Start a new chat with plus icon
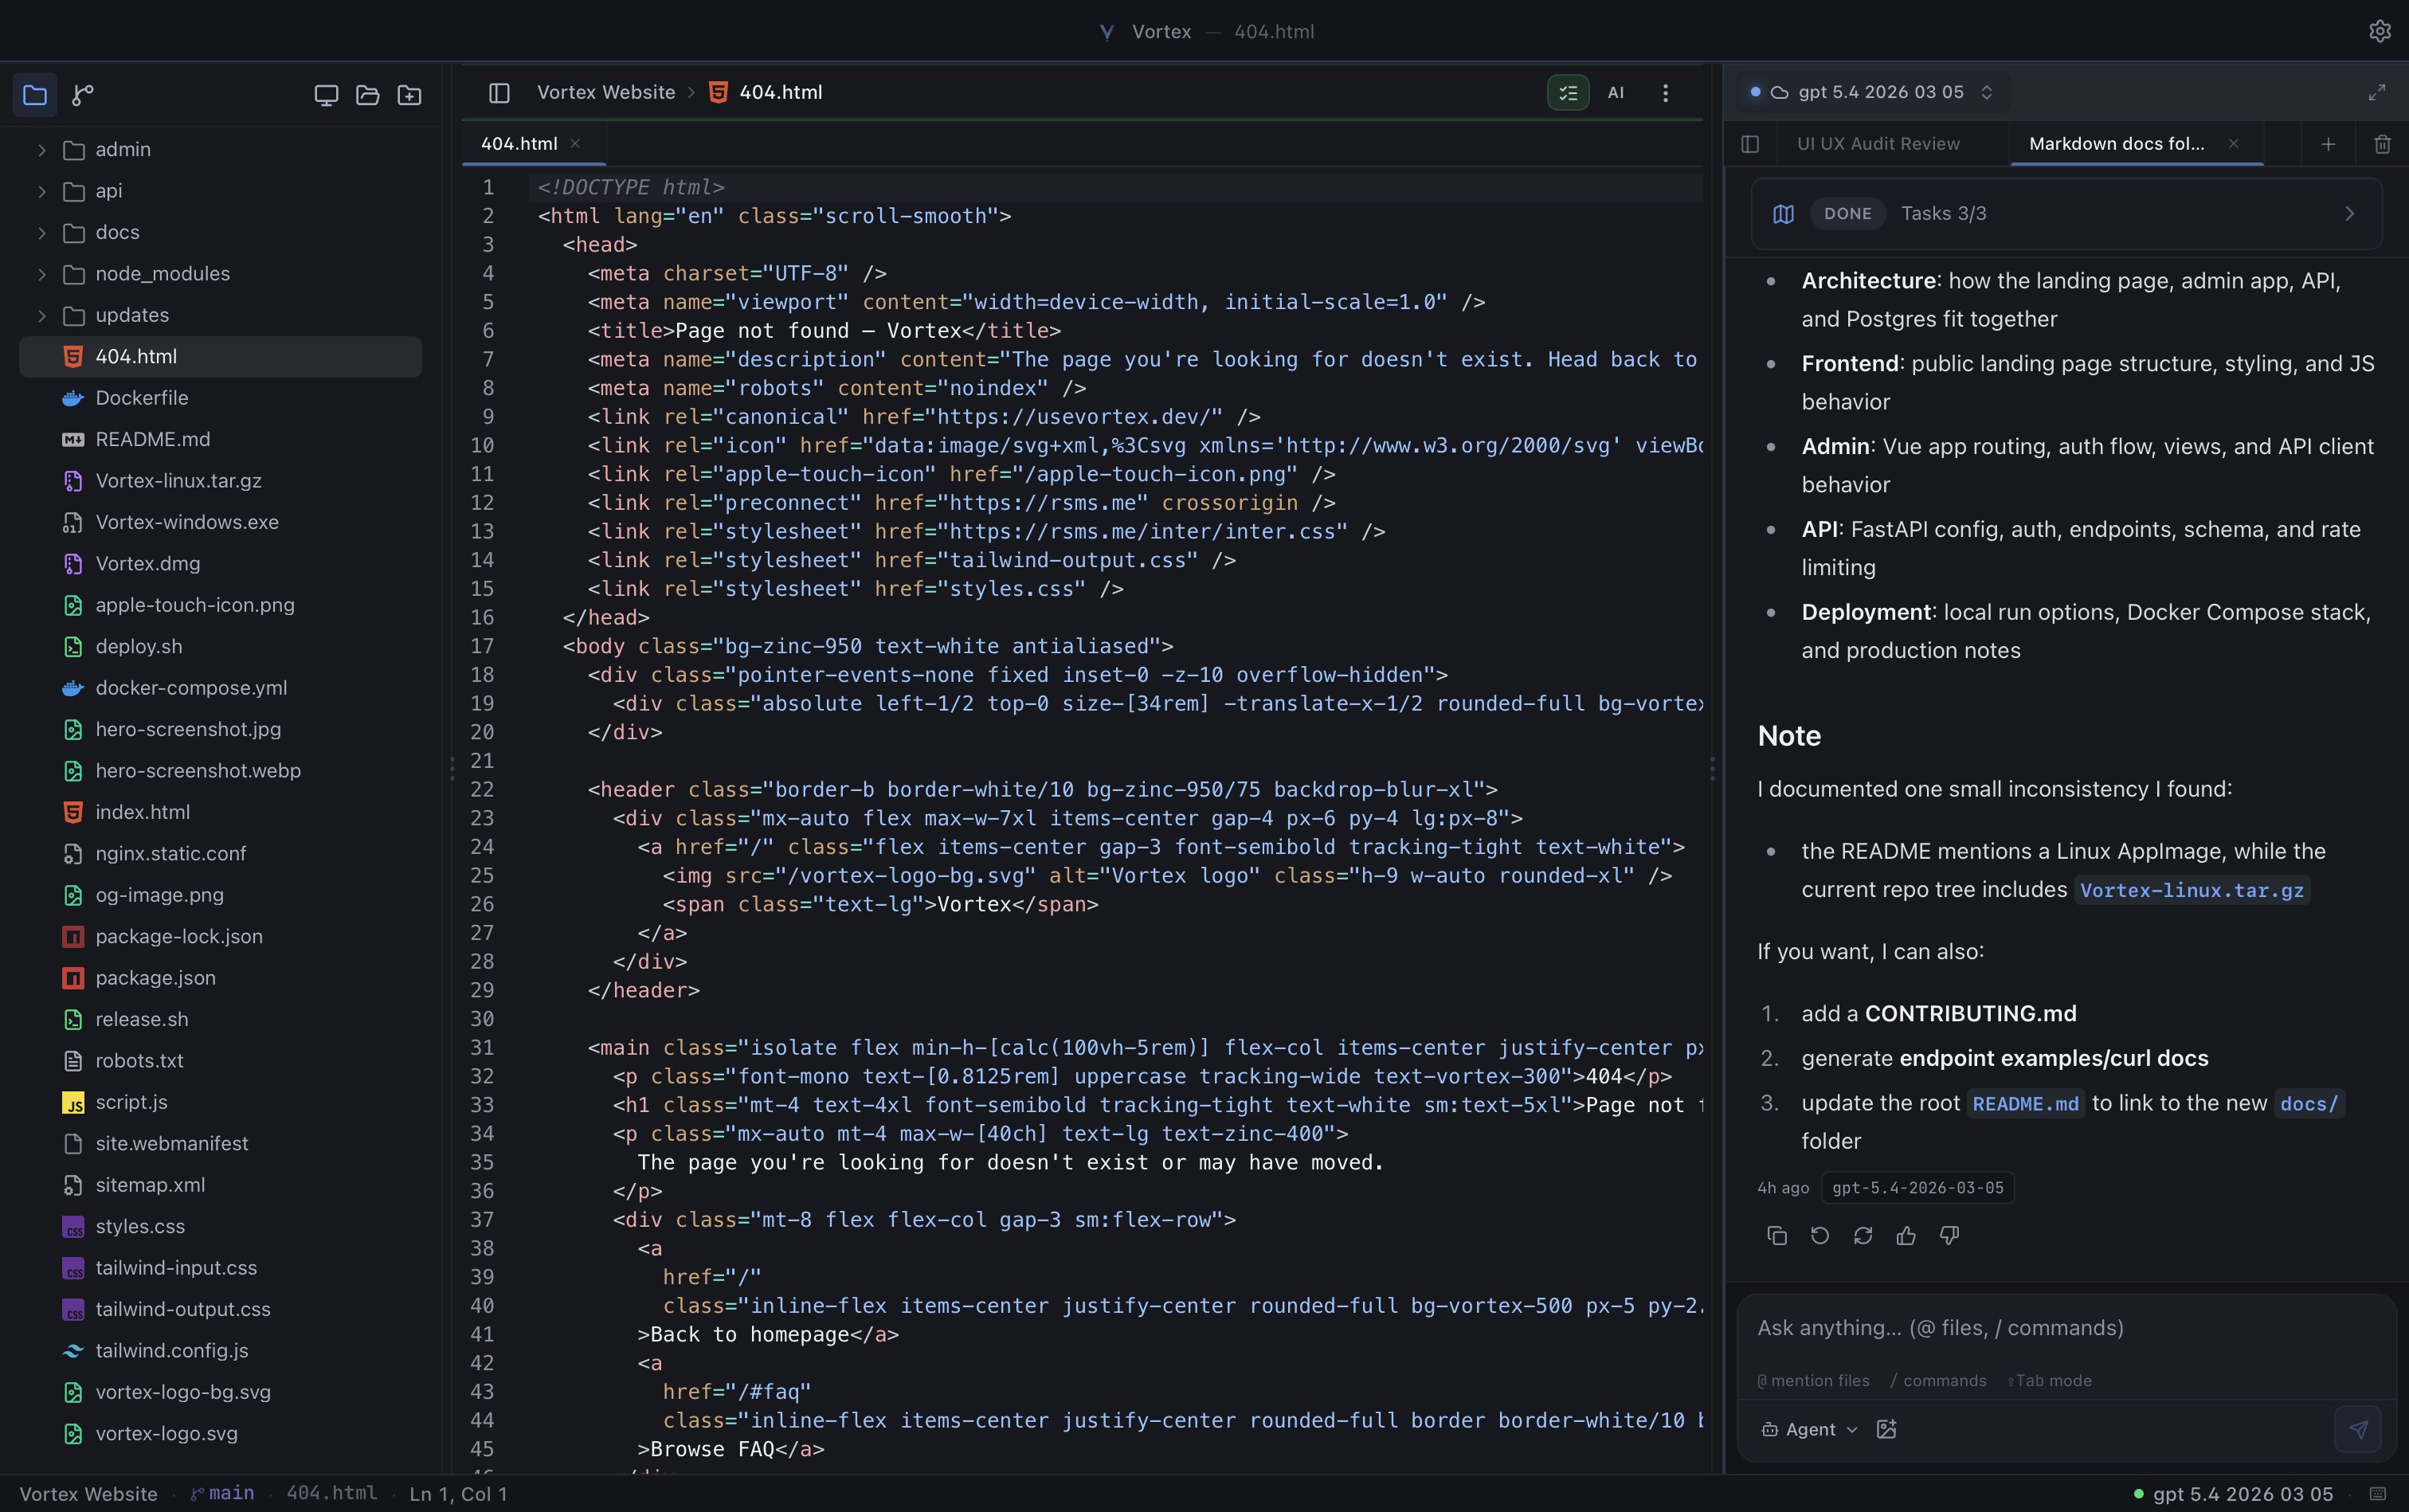Screen dimensions: 2409x1512 point(2328,144)
